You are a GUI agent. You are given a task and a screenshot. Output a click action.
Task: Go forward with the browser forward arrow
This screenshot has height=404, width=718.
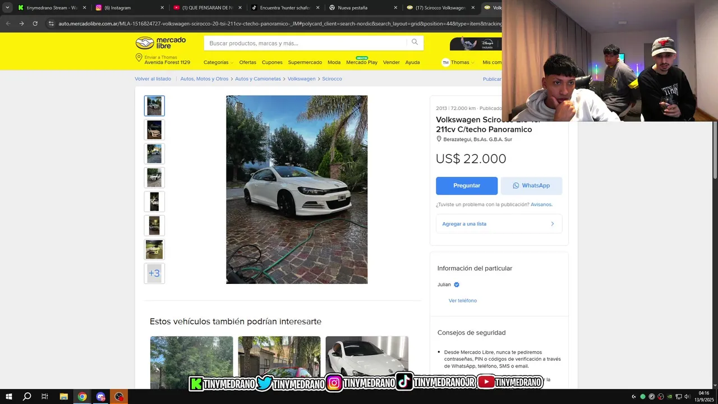(x=21, y=24)
